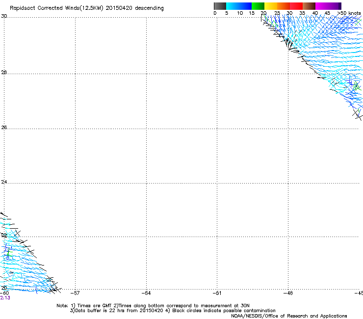Click the '15' label under the color scale
The image size is (363, 319).
tap(252, 13)
